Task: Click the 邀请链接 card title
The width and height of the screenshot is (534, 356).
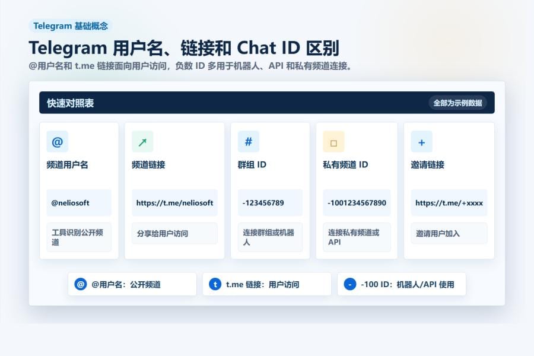Action: [427, 165]
